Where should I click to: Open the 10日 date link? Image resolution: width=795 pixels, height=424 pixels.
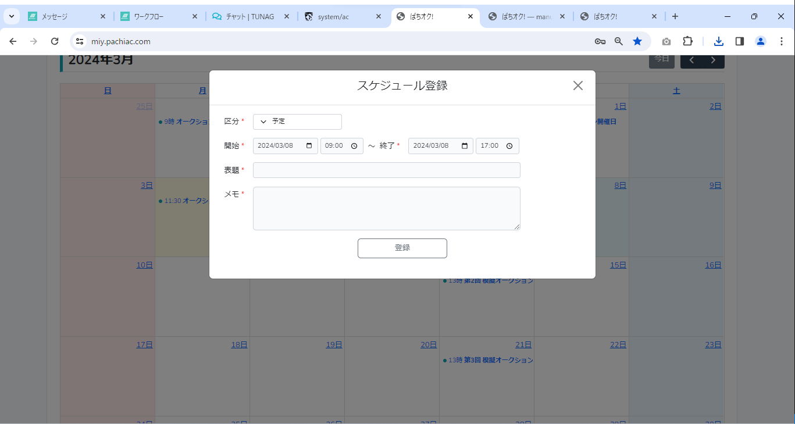[x=144, y=265]
